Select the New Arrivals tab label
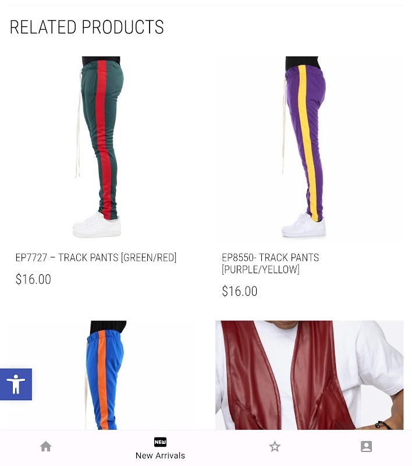Viewport: 412px width, 466px height. [x=160, y=456]
